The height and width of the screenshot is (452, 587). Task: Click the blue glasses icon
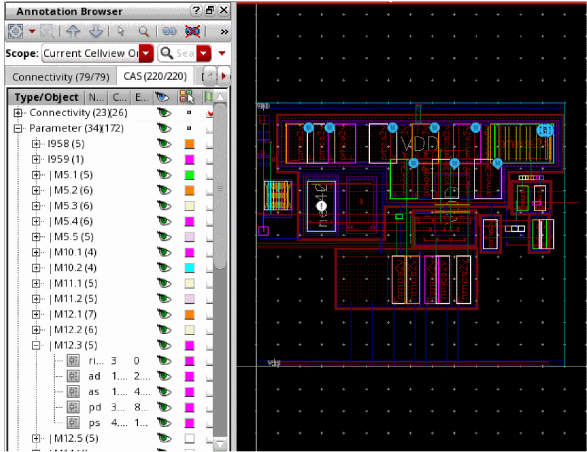[x=169, y=31]
